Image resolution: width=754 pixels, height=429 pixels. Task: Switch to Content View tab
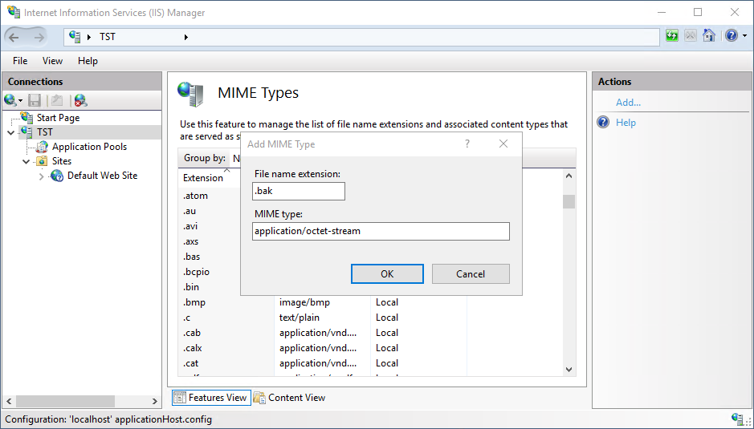tap(290, 397)
